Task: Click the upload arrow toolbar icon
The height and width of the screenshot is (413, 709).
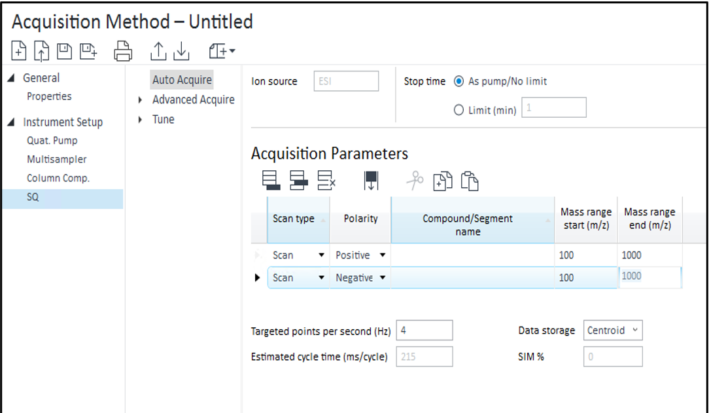Action: click(x=158, y=50)
